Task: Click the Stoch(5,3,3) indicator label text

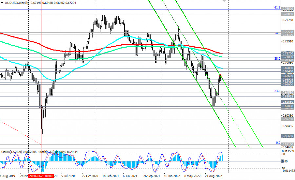Action: 46,152
